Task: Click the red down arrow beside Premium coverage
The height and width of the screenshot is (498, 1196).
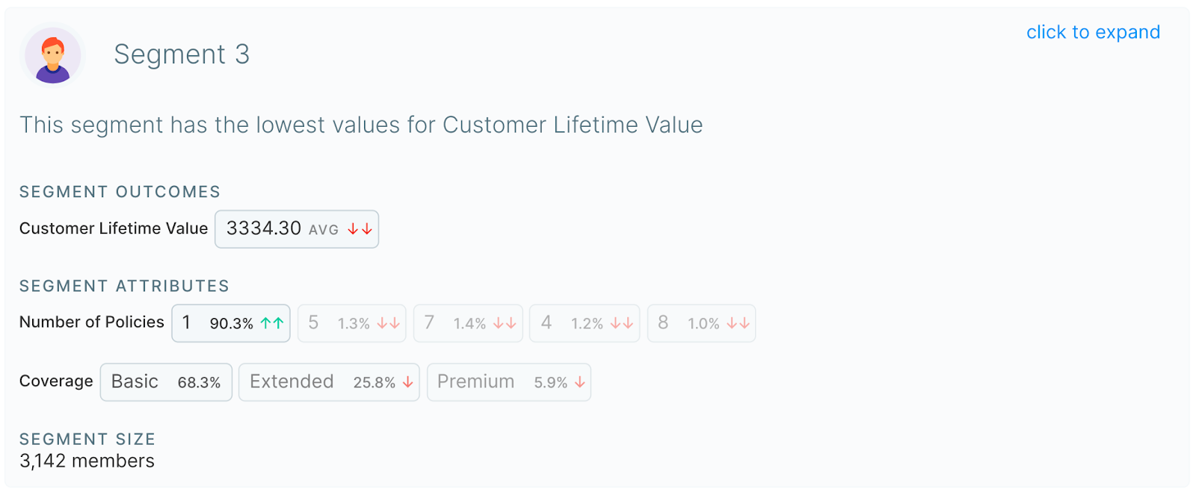Action: click(x=579, y=382)
